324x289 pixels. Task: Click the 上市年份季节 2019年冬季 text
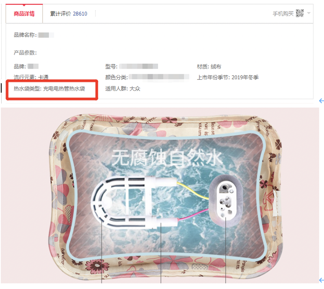tap(227, 78)
